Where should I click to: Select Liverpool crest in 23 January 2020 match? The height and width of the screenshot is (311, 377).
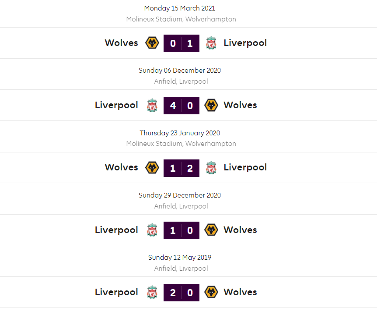pos(211,167)
